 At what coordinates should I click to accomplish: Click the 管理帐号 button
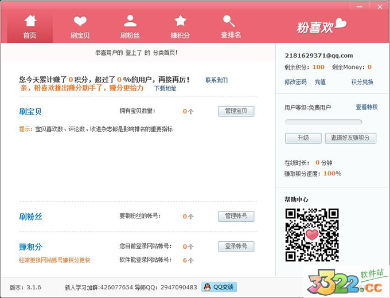236,216
